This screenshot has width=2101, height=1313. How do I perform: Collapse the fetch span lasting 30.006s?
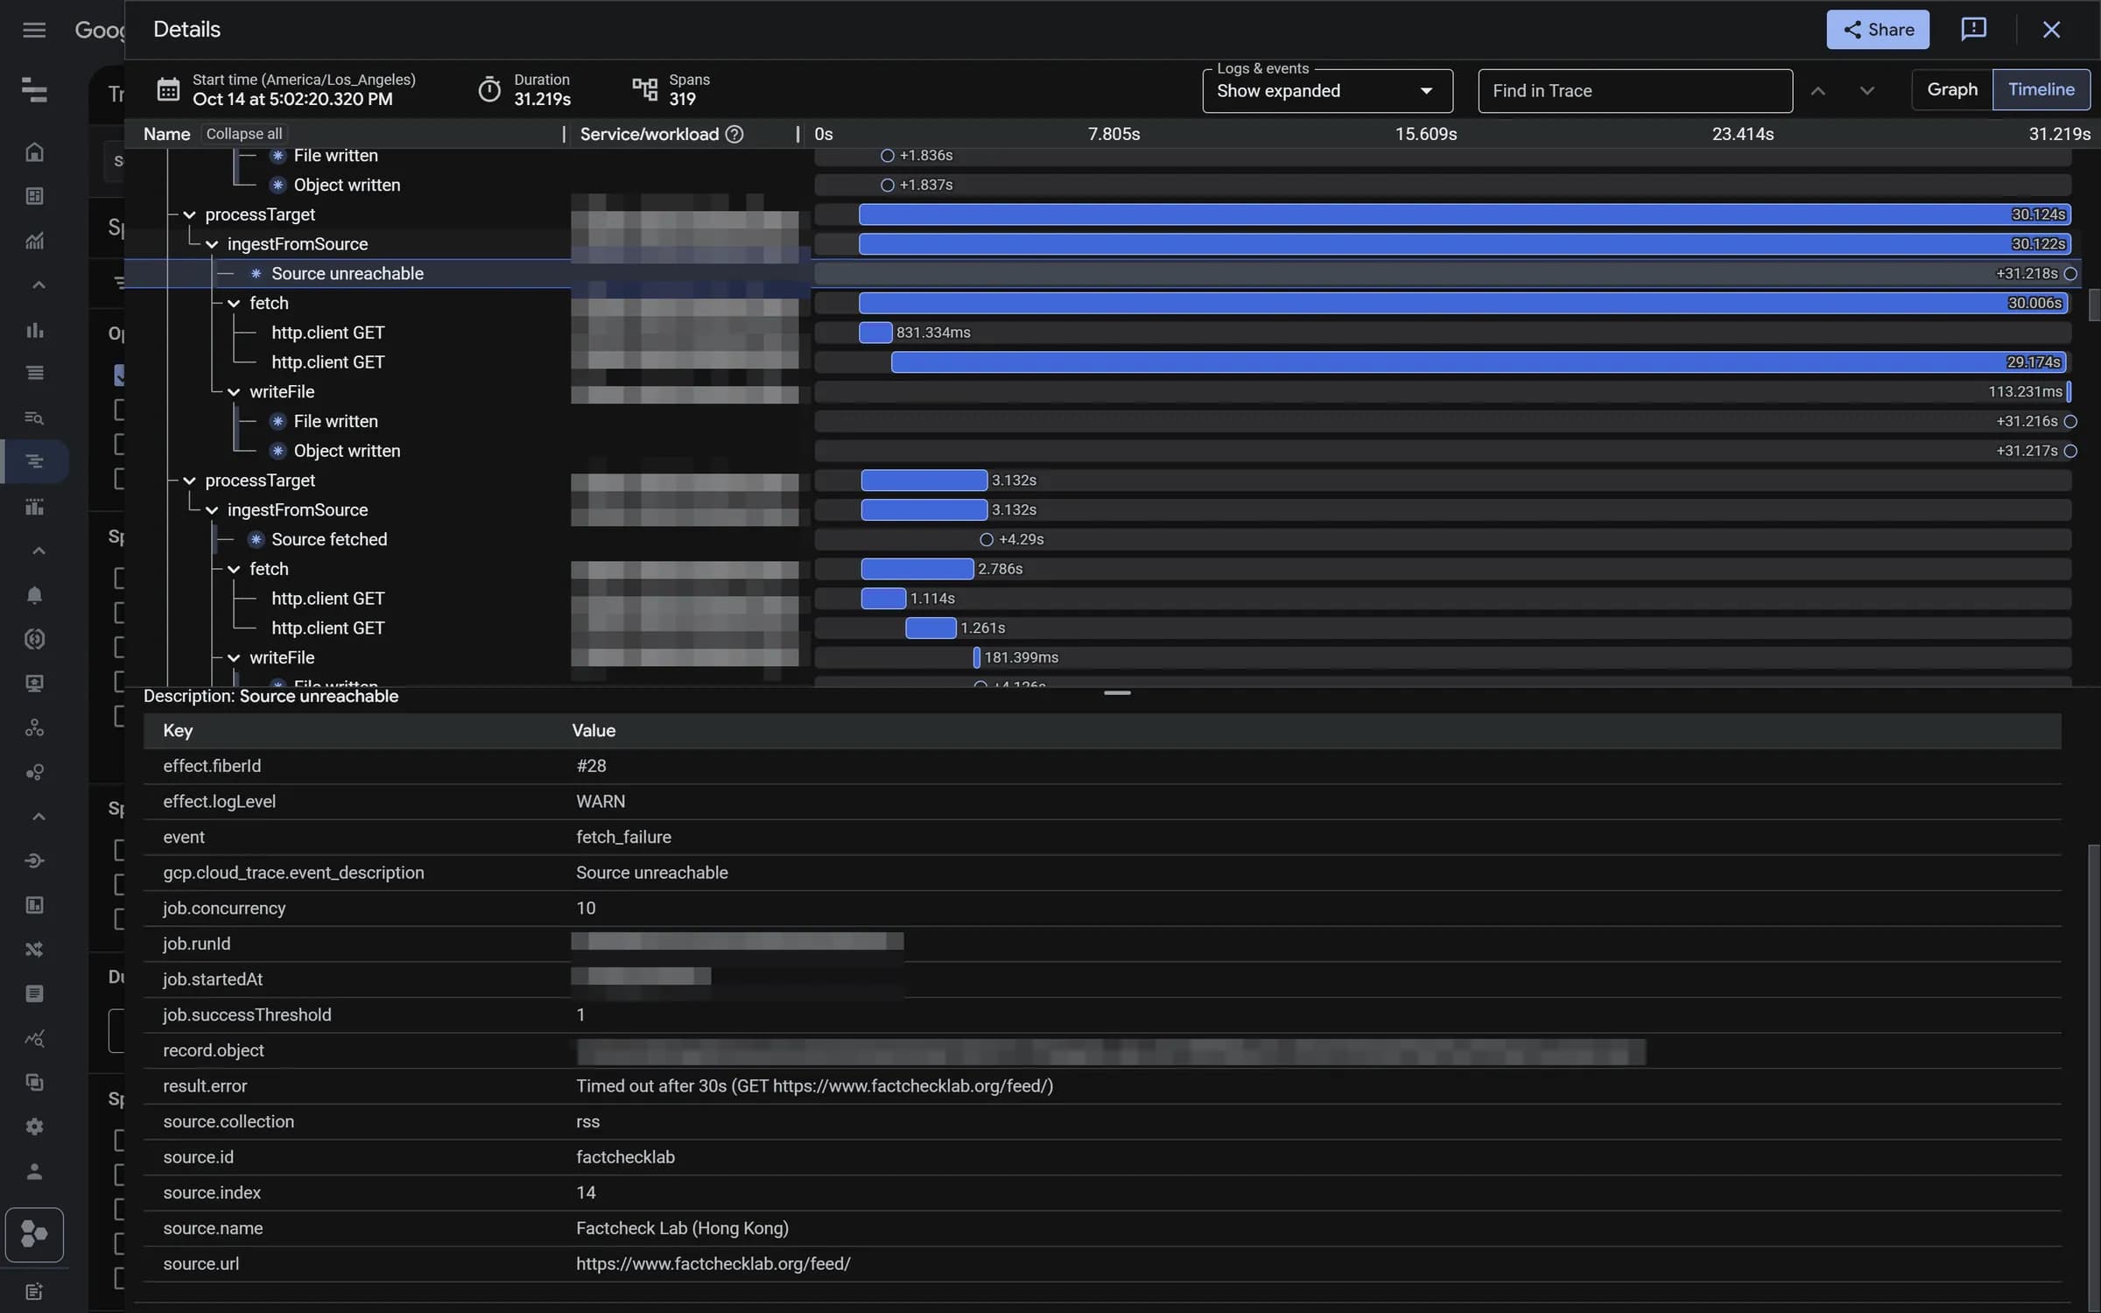(x=234, y=303)
